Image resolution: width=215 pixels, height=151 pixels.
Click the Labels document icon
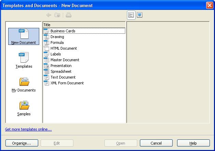tap(46, 54)
